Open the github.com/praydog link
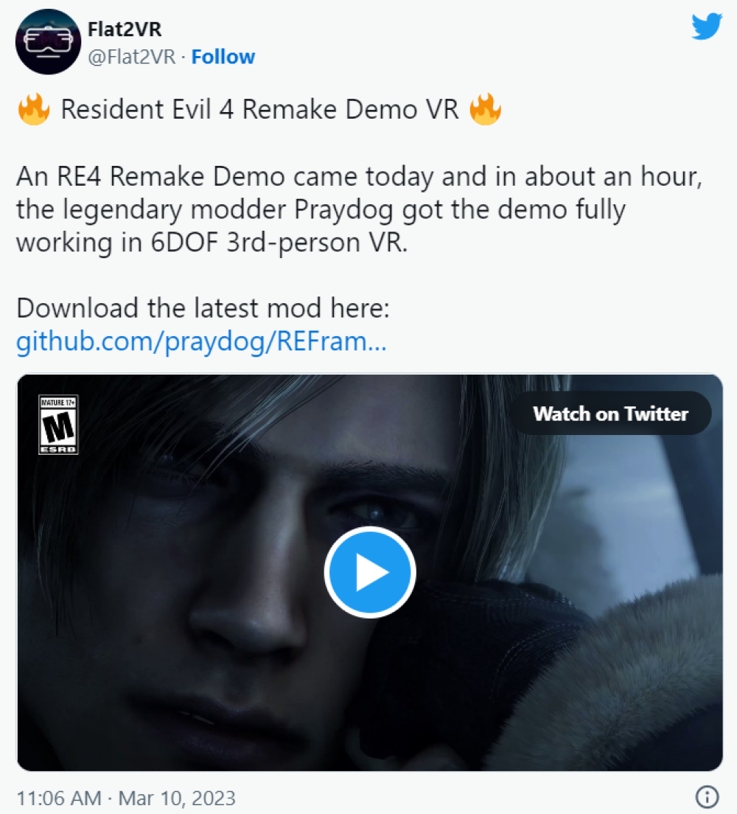Screen dimensions: 737x814 tap(201, 341)
